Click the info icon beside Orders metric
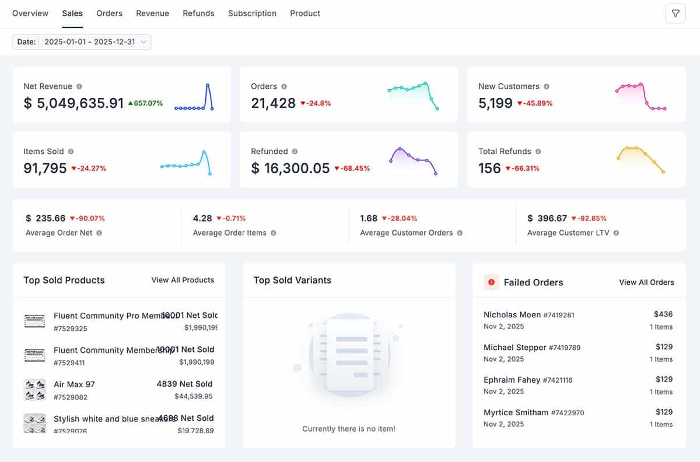This screenshot has height=462, width=700. pyautogui.click(x=284, y=86)
